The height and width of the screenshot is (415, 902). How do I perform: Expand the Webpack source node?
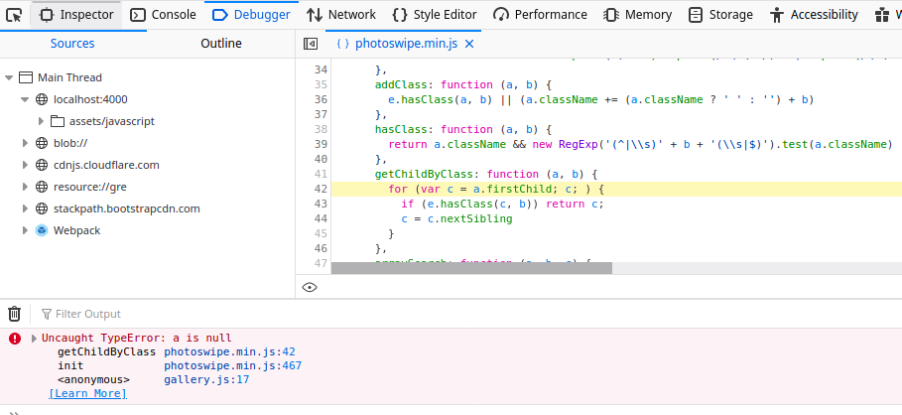click(25, 230)
